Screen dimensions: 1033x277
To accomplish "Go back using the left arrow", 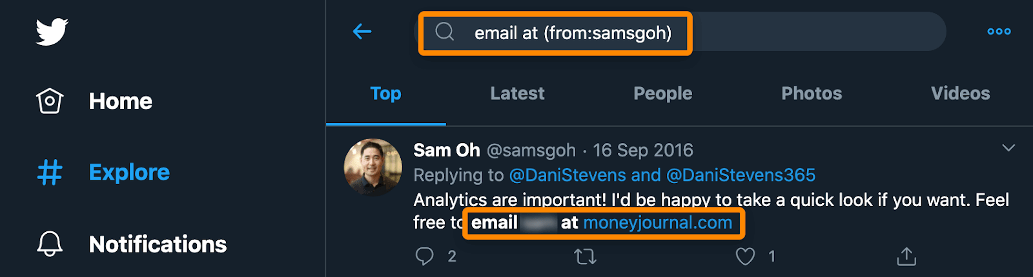I will click(362, 32).
